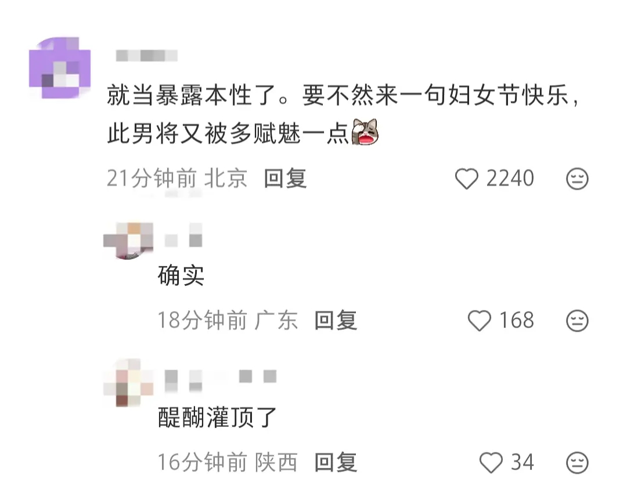Tap the heart on the 确实 reply
The height and width of the screenshot is (494, 627).
coord(480,321)
